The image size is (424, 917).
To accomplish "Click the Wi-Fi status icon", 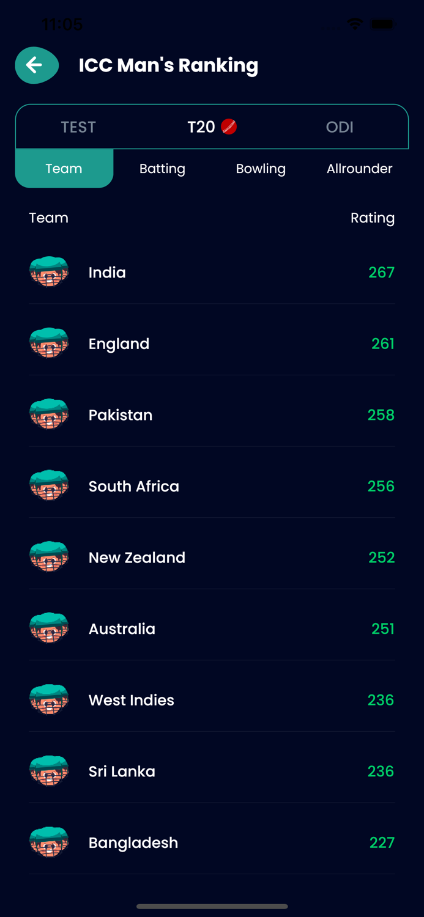I will point(355,24).
